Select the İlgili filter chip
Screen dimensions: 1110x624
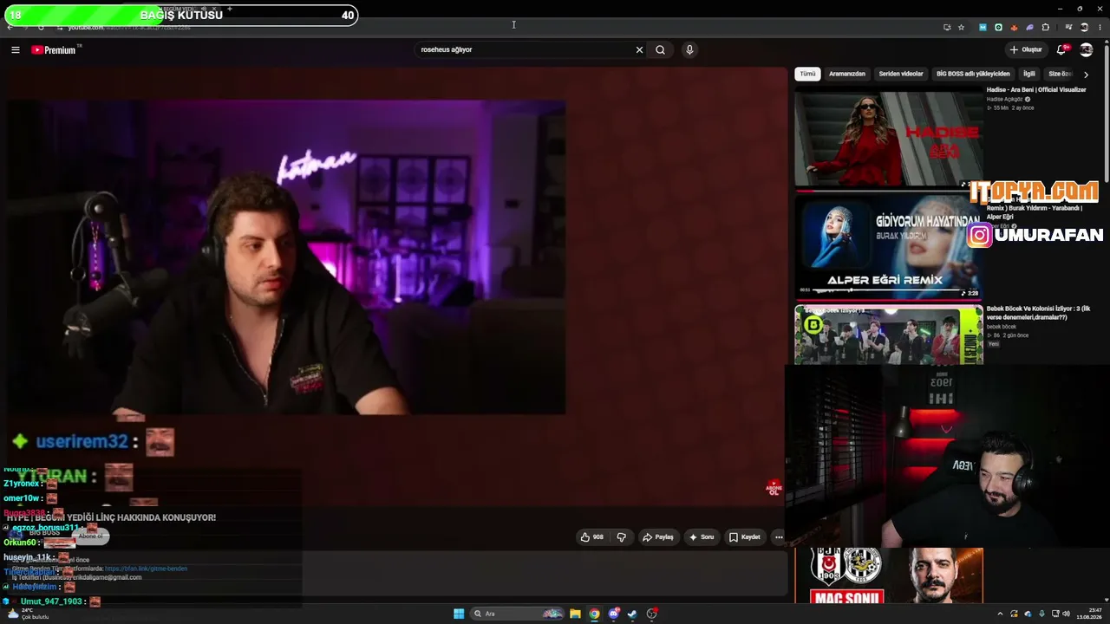tap(1028, 75)
